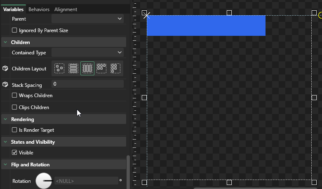Click cube icon beside Children Layout
The width and height of the screenshot is (322, 189).
click(5, 68)
